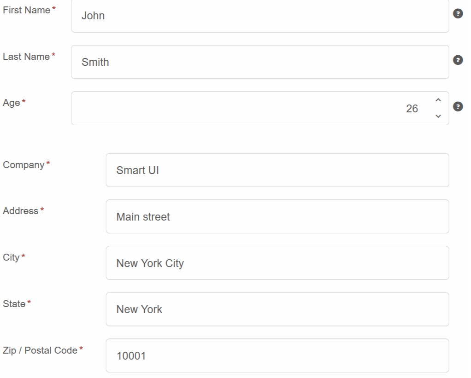Image resolution: width=471 pixels, height=378 pixels.
Task: Click the First Name label
Action: tap(26, 11)
